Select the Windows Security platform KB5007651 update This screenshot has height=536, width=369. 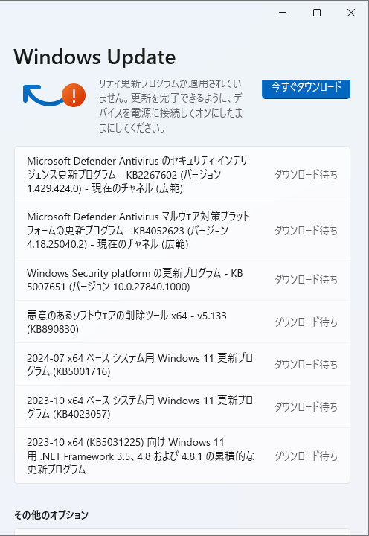pos(182,279)
